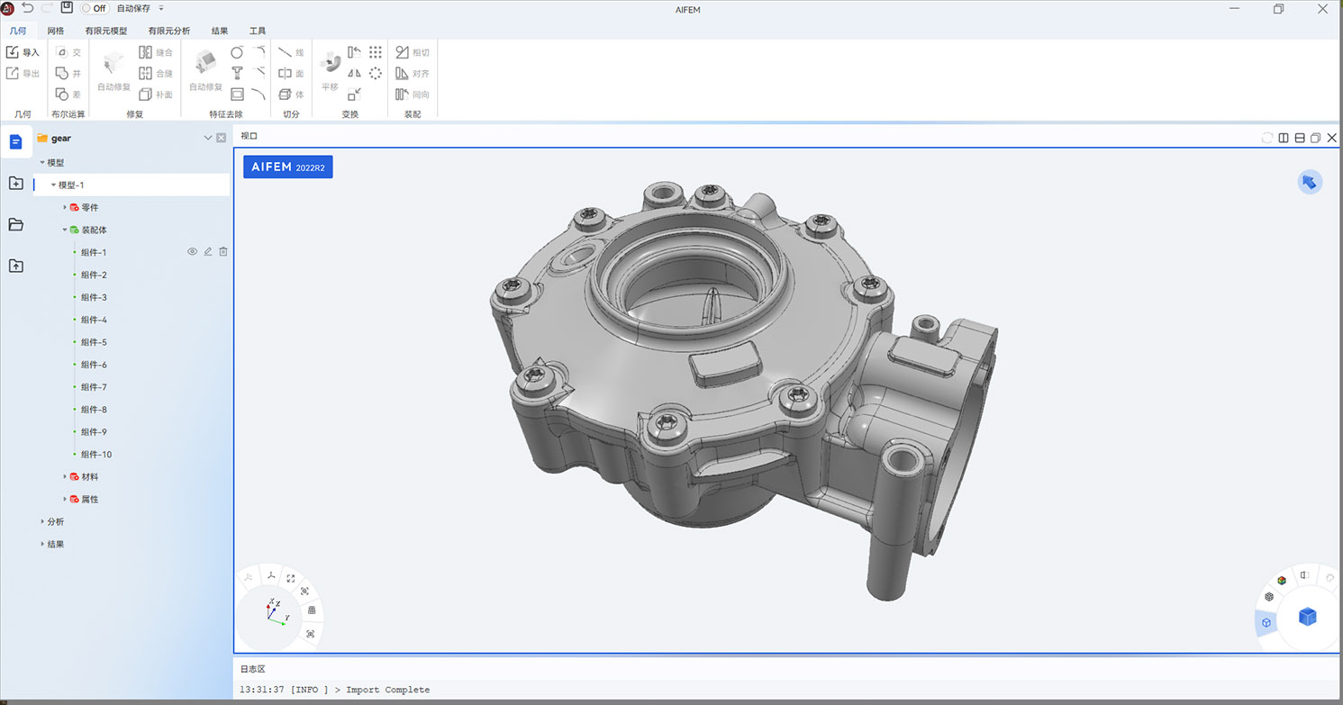Viewport: 1343px width, 705px height.
Task: Open the document panel sidebar icon
Action: pyautogui.click(x=15, y=142)
